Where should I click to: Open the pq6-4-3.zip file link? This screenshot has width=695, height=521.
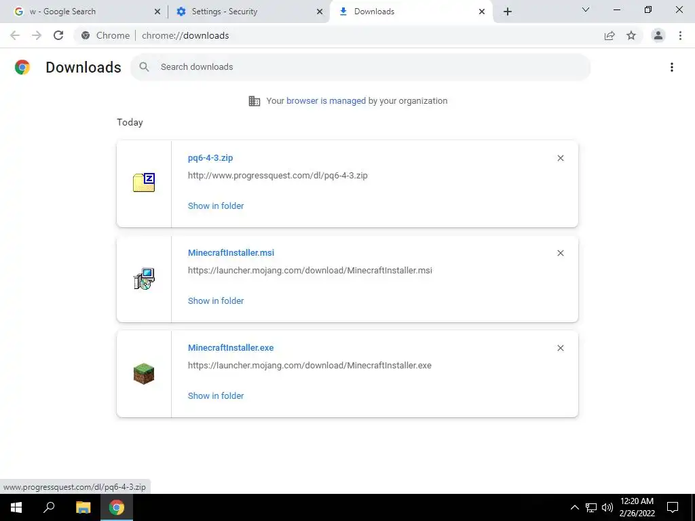[210, 157]
